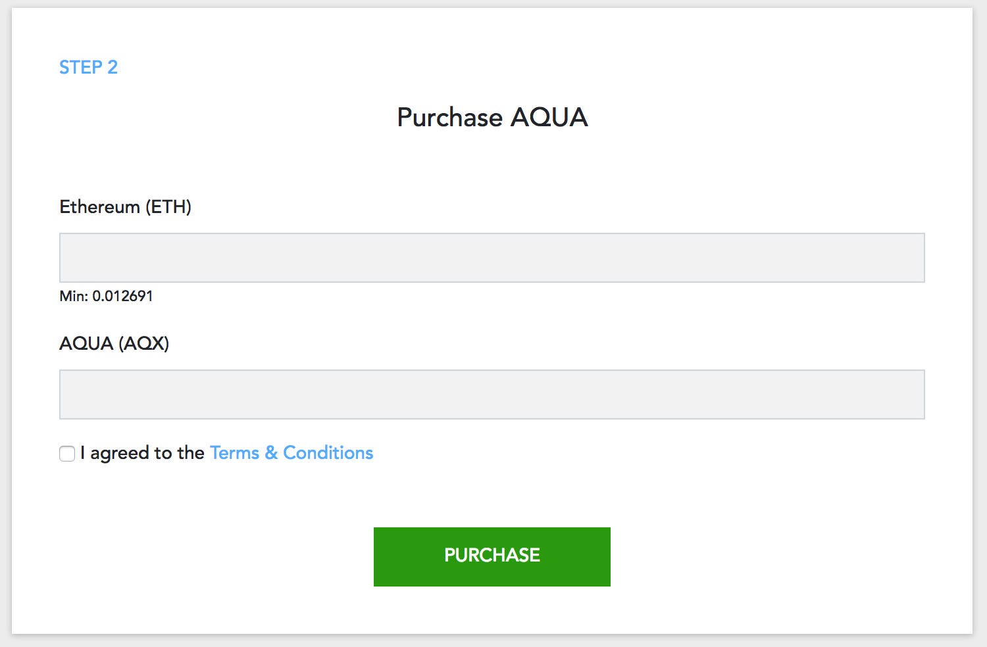Click the AQUA (AQX) amount input field
The image size is (987, 647).
(492, 395)
